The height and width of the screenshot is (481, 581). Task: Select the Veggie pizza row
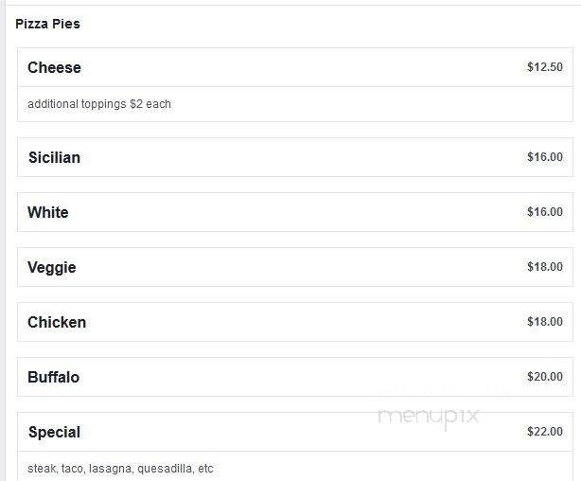pyautogui.click(x=295, y=267)
